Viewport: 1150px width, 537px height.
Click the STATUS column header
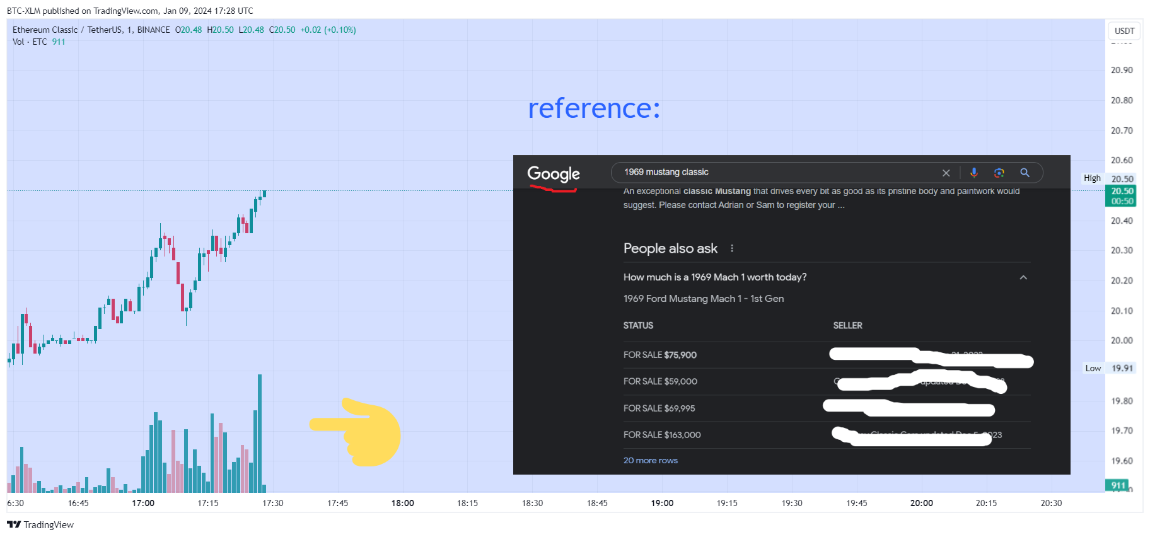point(638,326)
